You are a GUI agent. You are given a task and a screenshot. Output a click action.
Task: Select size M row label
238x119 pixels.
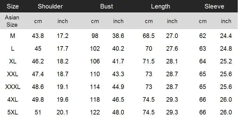12,36
